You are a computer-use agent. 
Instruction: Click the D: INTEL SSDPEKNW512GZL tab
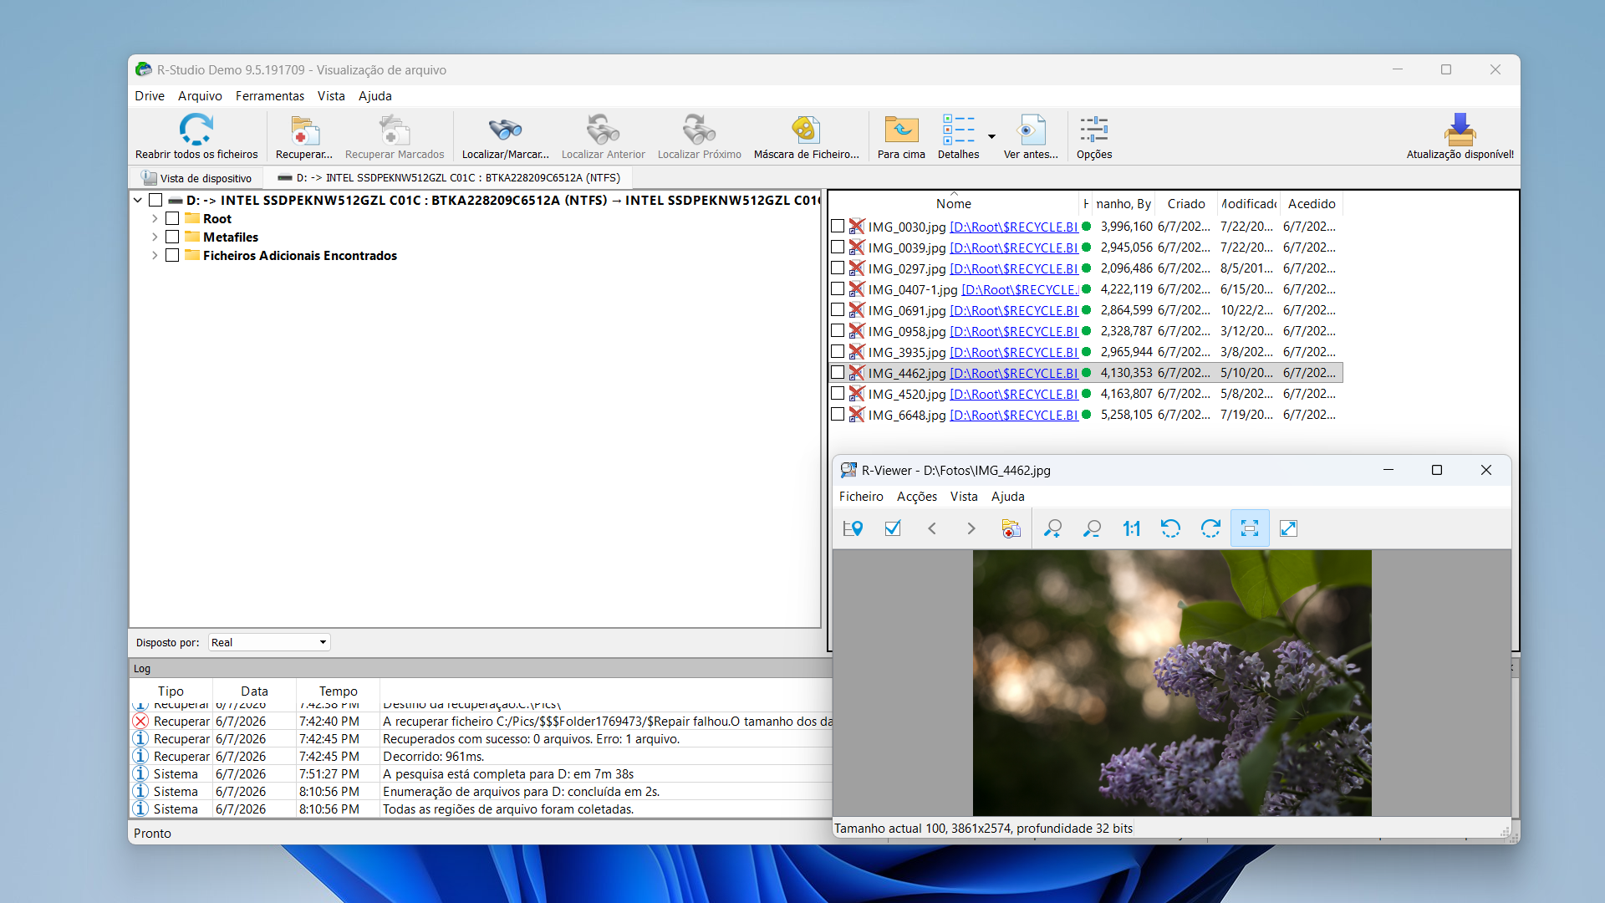coord(450,177)
